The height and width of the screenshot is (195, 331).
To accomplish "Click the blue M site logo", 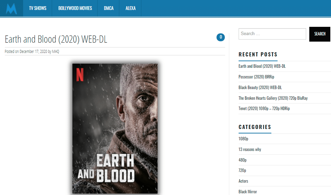I will point(11,8).
